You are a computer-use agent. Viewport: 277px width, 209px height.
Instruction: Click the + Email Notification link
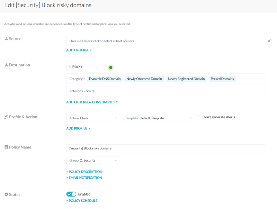pos(84,178)
